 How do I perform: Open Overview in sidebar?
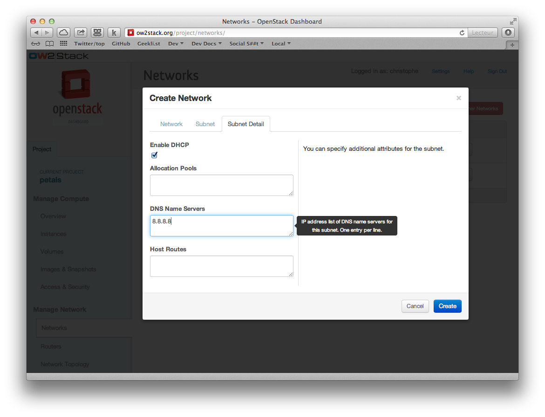coord(53,216)
